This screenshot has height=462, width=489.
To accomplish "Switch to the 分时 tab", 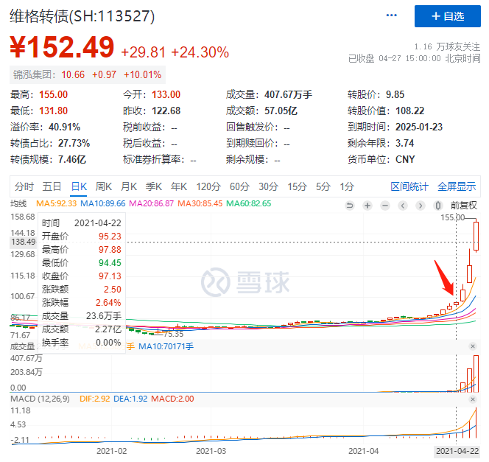I will [24, 186].
